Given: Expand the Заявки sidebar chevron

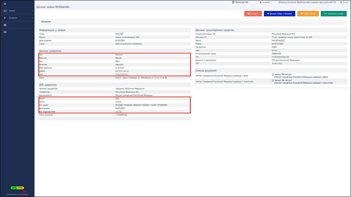Looking at the screenshot, I should pos(32,11).
